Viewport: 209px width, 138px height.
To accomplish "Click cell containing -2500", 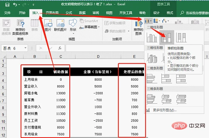I will (98, 120).
